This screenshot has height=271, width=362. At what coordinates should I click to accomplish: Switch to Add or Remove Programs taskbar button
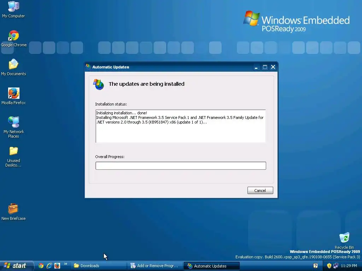[x=155, y=266]
